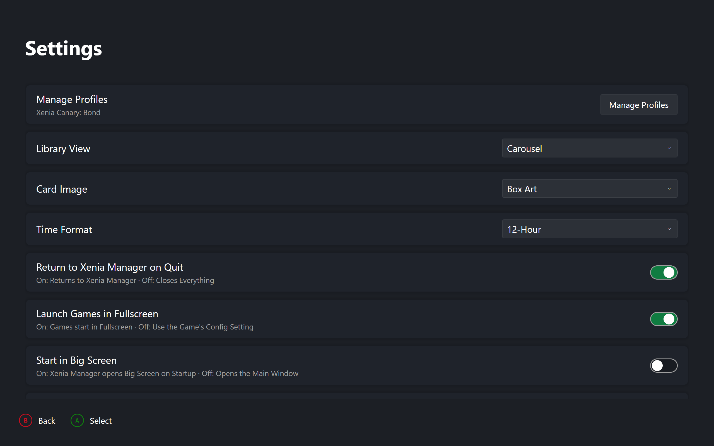714x446 pixels.
Task: Click the Card Image row label
Action: 62,189
